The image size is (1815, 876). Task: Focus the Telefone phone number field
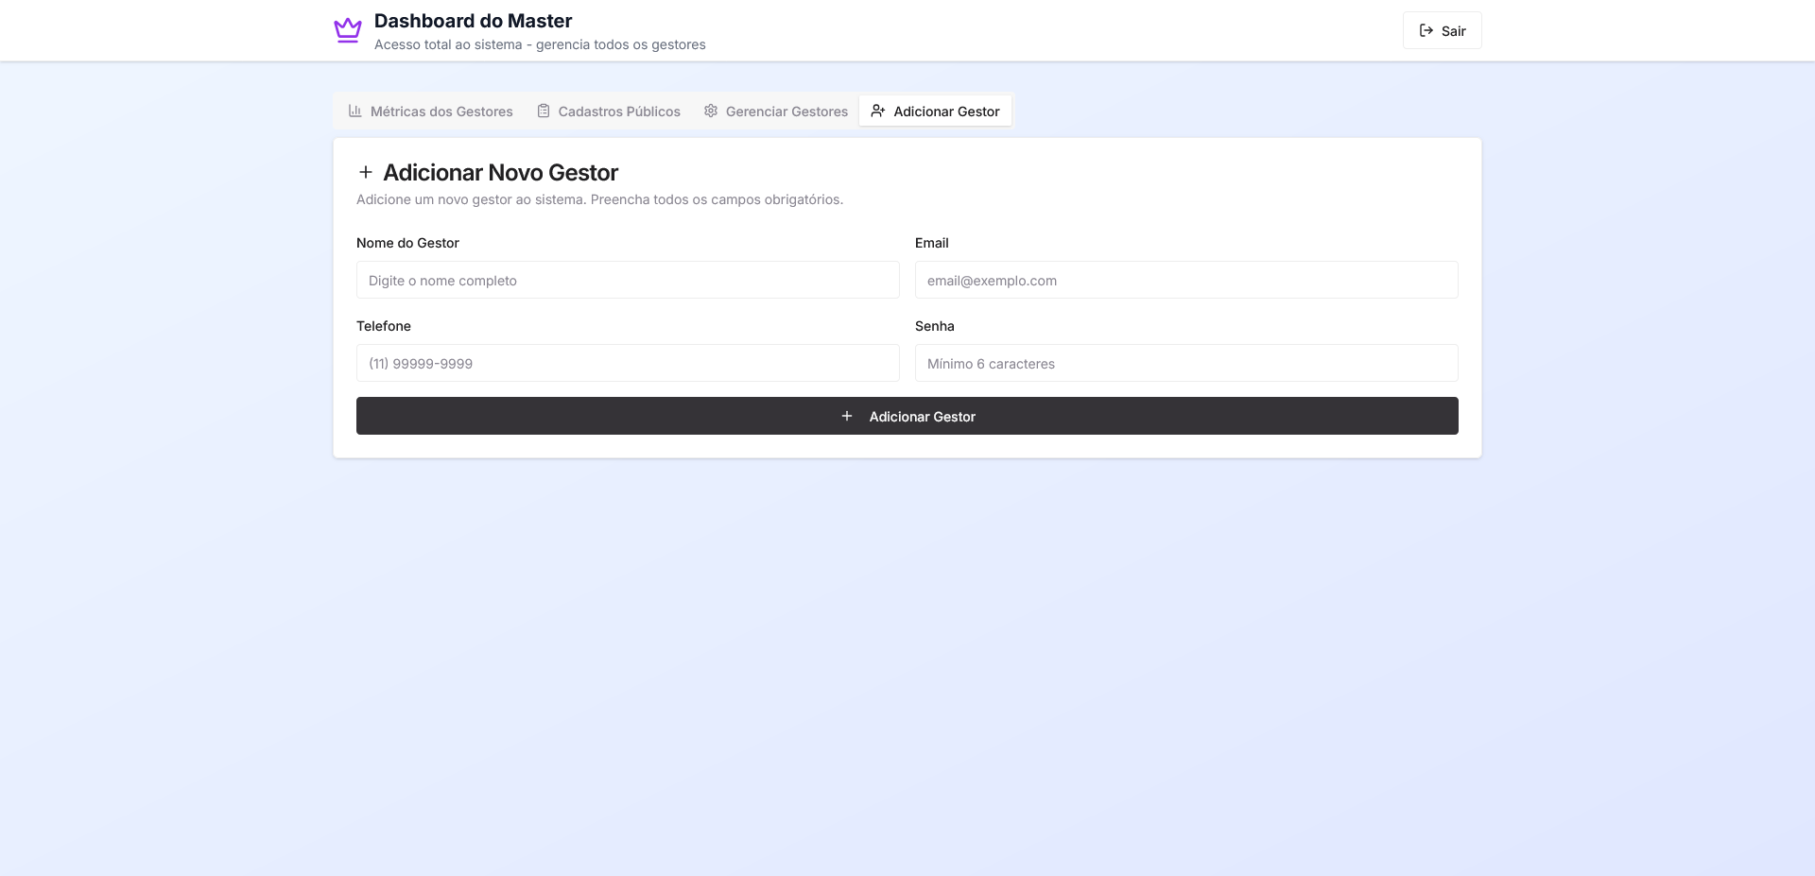coord(628,363)
